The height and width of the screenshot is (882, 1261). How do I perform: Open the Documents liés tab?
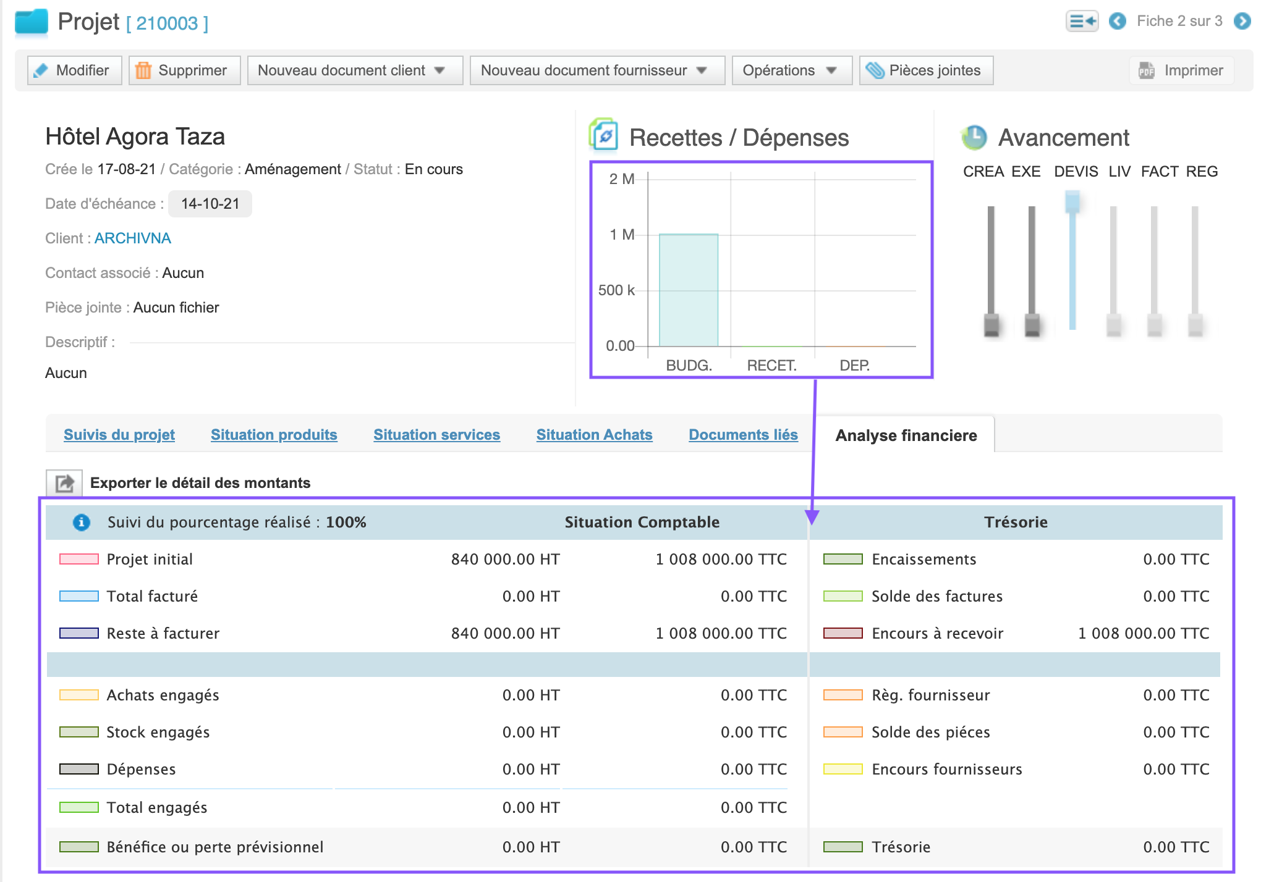coord(743,434)
